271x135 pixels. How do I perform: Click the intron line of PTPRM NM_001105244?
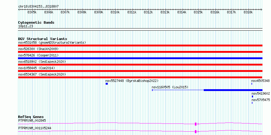(x=107, y=130)
